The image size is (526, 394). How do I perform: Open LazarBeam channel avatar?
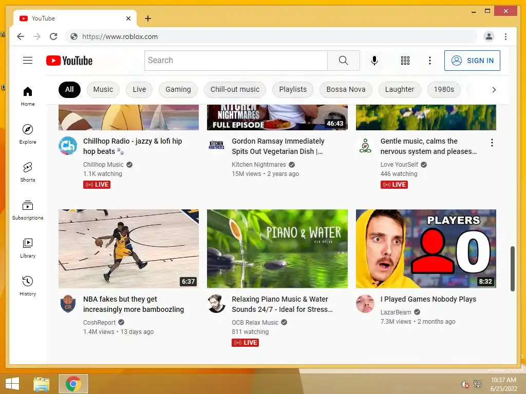click(x=365, y=304)
